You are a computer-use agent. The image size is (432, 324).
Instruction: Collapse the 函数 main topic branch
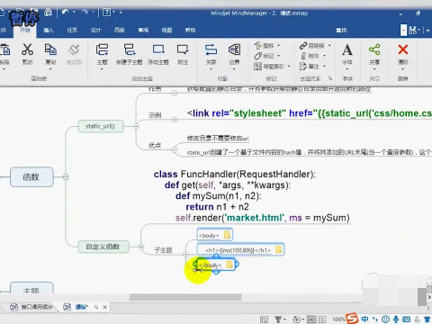point(66,177)
